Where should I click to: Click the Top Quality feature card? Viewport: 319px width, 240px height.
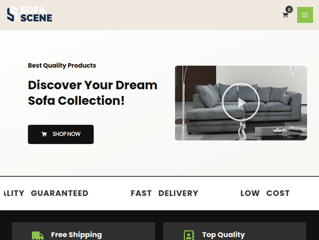[x=234, y=231]
